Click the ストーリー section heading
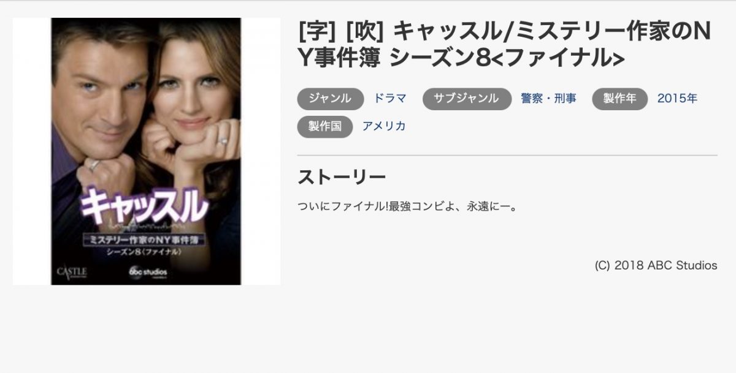 tap(342, 177)
